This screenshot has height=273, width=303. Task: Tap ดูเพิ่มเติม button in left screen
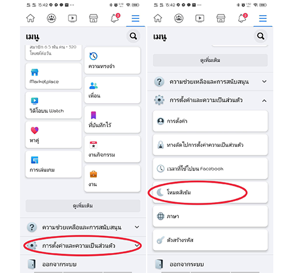(x=83, y=206)
